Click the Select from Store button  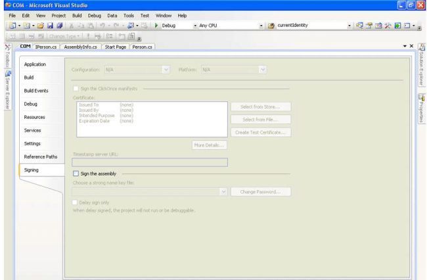pyautogui.click(x=261, y=106)
